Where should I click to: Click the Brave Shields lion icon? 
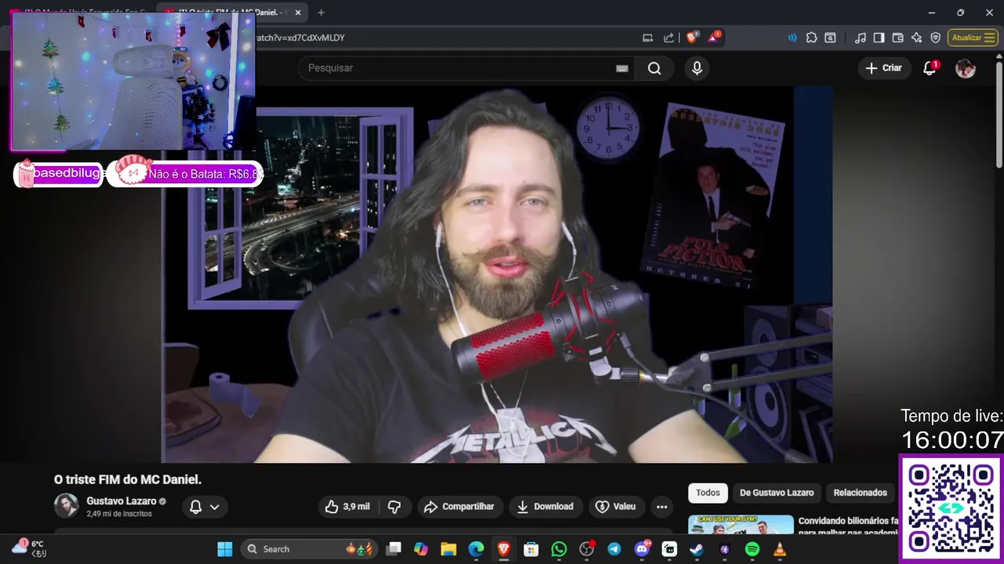[692, 38]
